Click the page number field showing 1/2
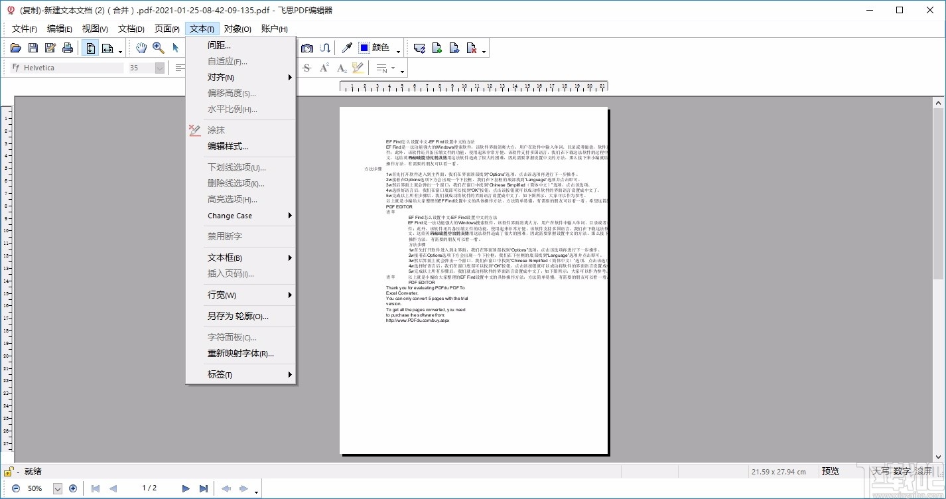The height and width of the screenshot is (499, 946). [x=149, y=489]
